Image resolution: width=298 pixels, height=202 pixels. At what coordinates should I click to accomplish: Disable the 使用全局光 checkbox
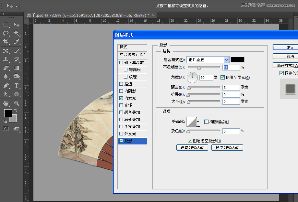(222, 77)
